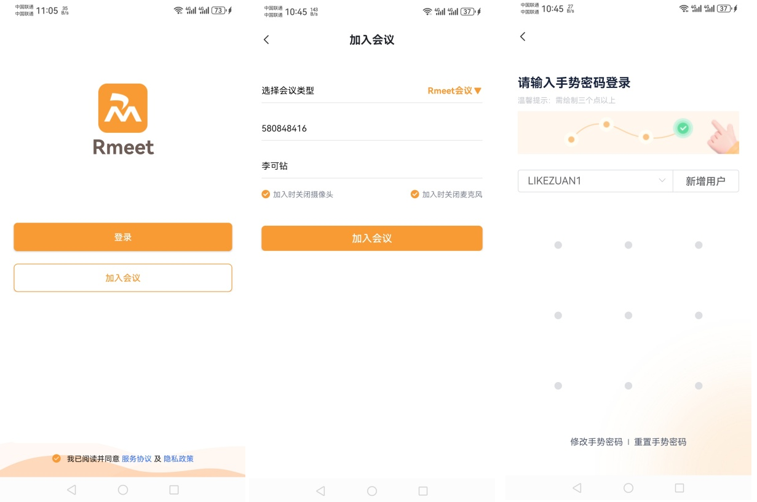
Task: Tap the green checkmark in the gesture banner
Action: (683, 128)
